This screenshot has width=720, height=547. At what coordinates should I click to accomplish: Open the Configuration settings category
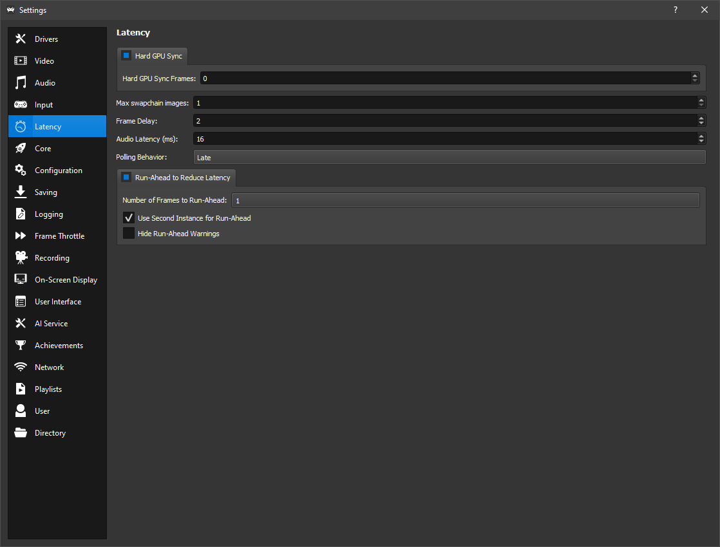[x=58, y=171]
